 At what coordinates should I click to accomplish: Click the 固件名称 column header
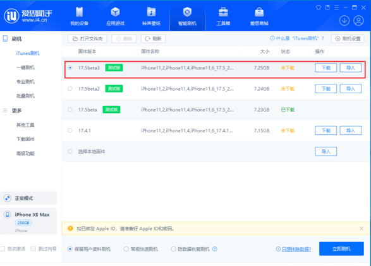(150, 52)
